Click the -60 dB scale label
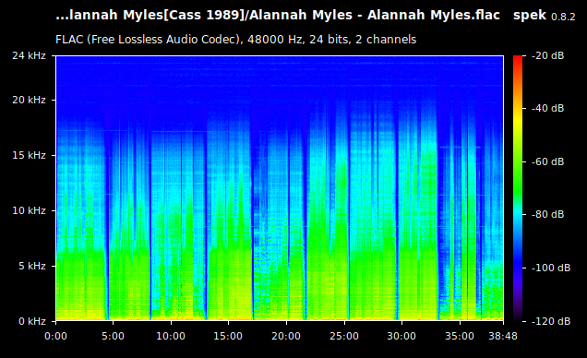 click(x=547, y=161)
